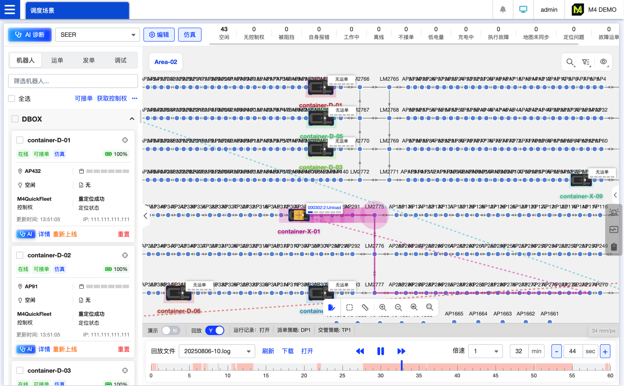
Task: Open the hamburger menu
Action: click(10, 10)
